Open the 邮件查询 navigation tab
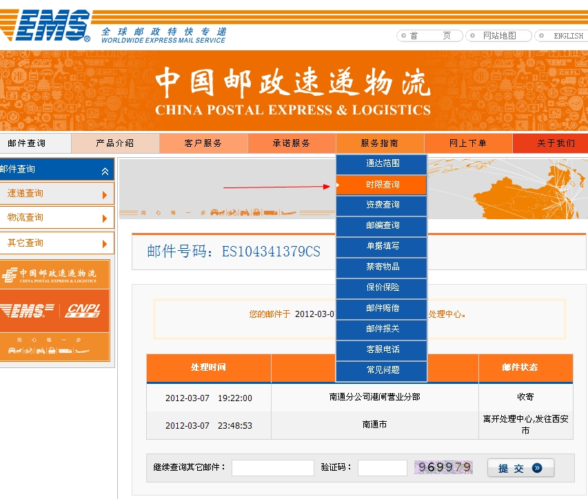Screen dimensions: 588x499 point(35,143)
